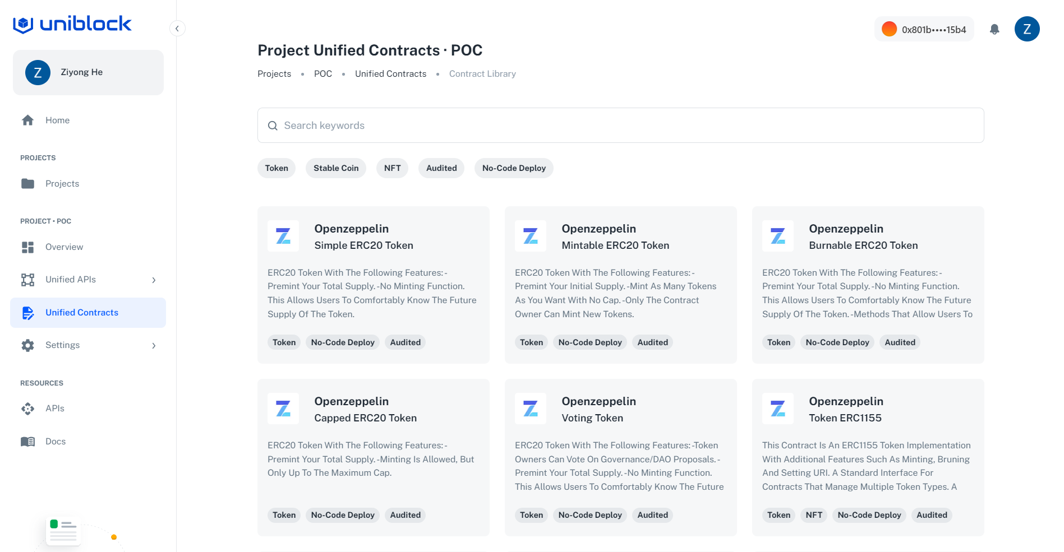The width and height of the screenshot is (1064, 552).
Task: Open the Home page from the sidebar
Action: click(57, 120)
